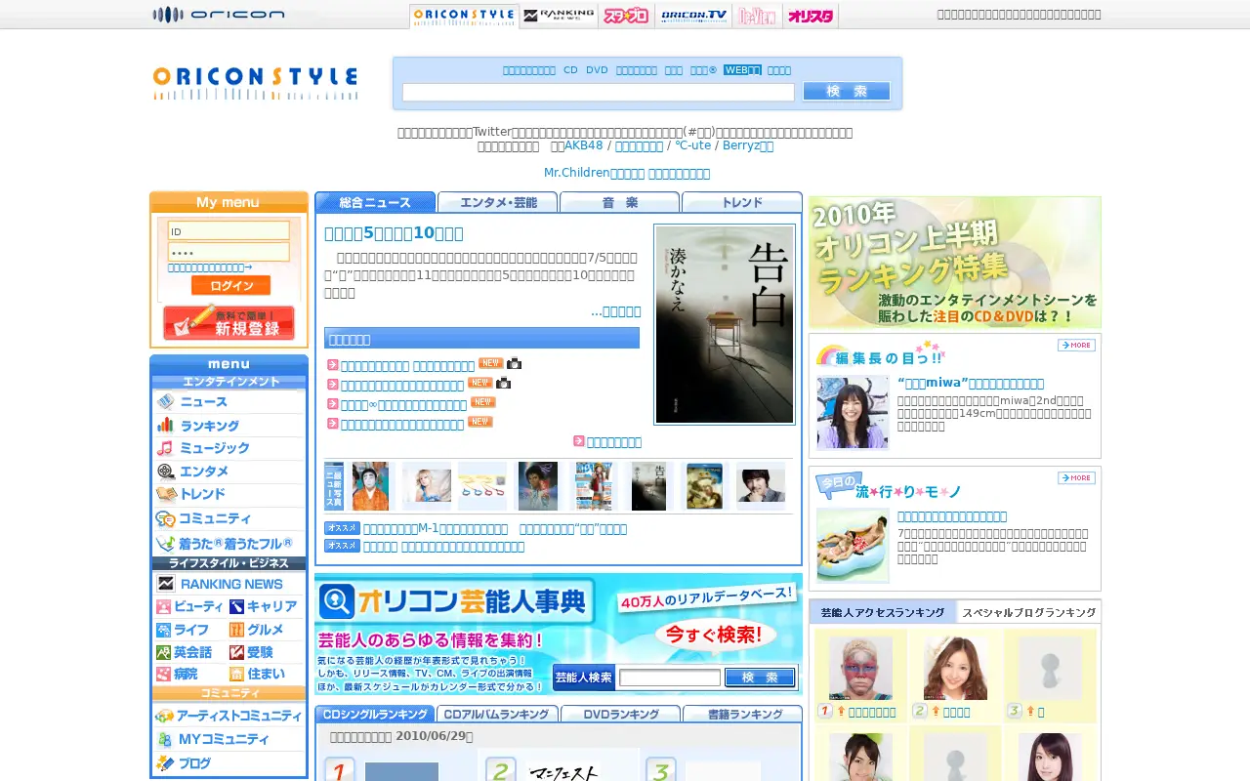Image resolution: width=1250 pixels, height=781 pixels.
Task: Click the コミュニティ speech bubble icon
Action: pyautogui.click(x=166, y=518)
